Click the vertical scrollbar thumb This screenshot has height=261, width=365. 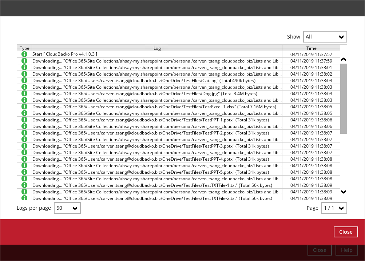coord(344,98)
